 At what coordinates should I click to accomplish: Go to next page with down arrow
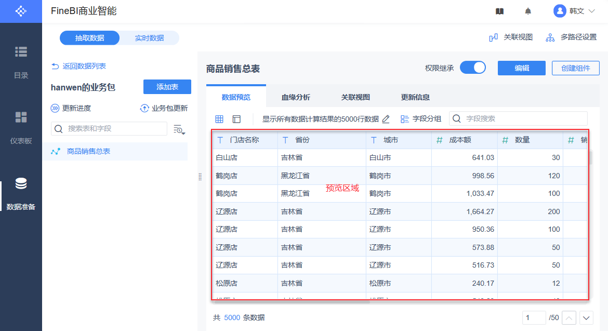coord(586,317)
